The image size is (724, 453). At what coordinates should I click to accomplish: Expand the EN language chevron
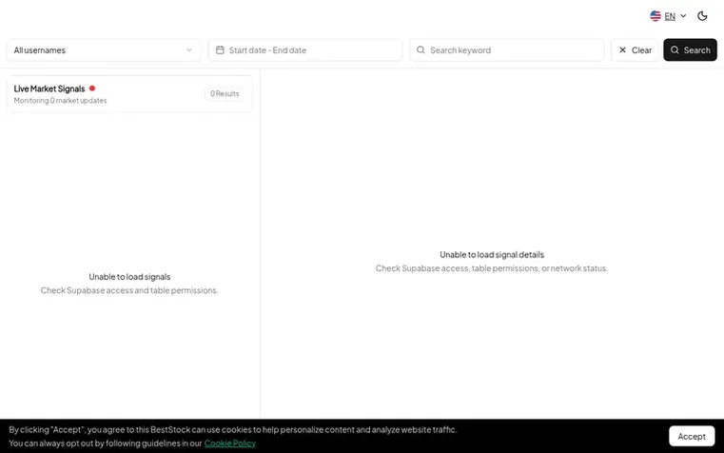point(683,16)
